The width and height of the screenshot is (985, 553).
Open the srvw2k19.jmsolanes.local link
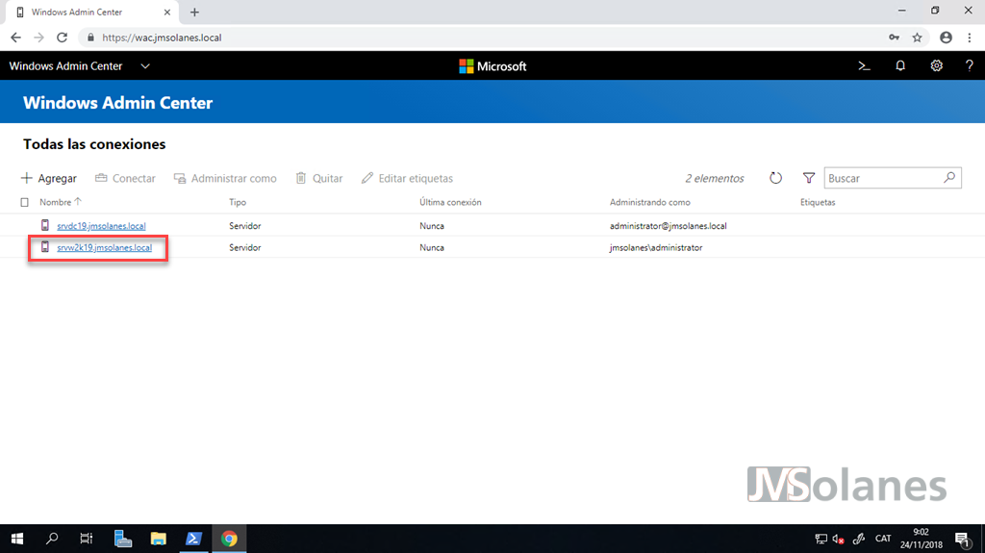pos(104,247)
